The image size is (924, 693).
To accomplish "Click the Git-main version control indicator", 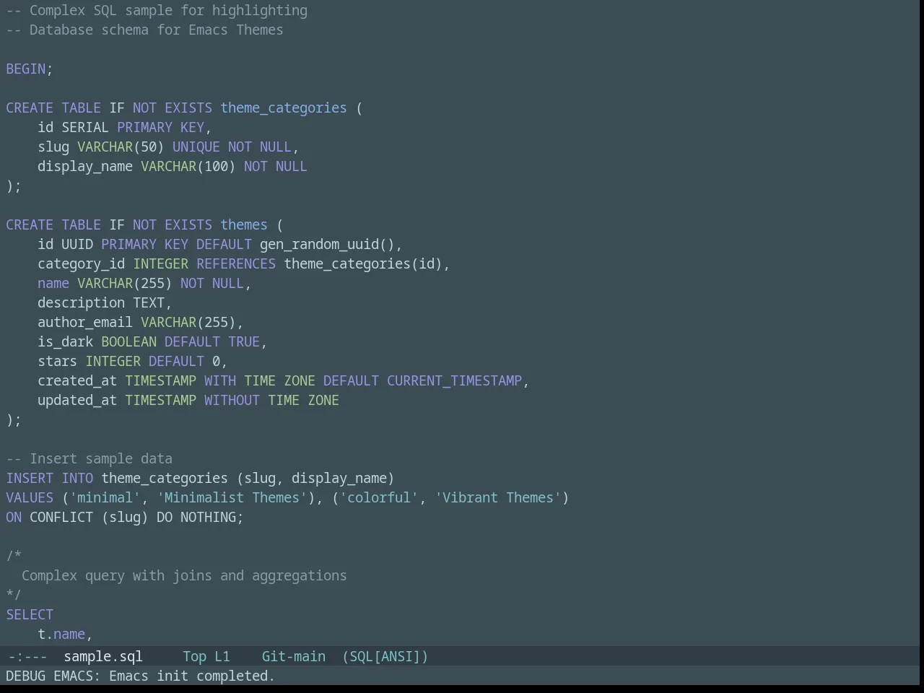I will pos(293,656).
